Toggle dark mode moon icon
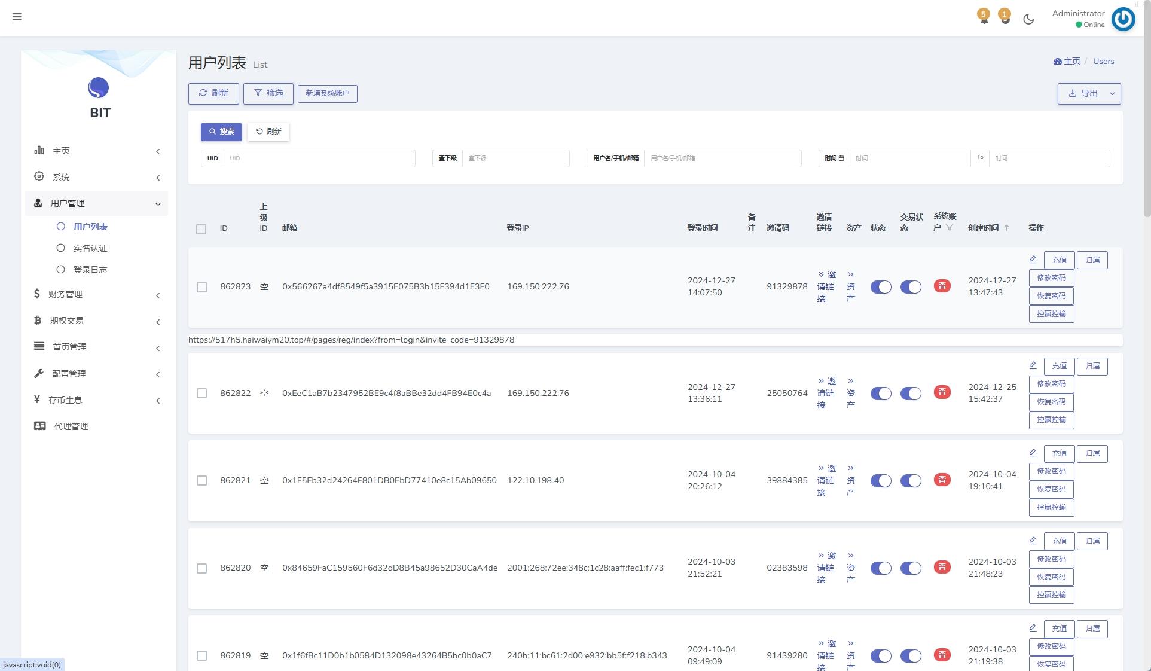This screenshot has height=671, width=1151. 1028,19
